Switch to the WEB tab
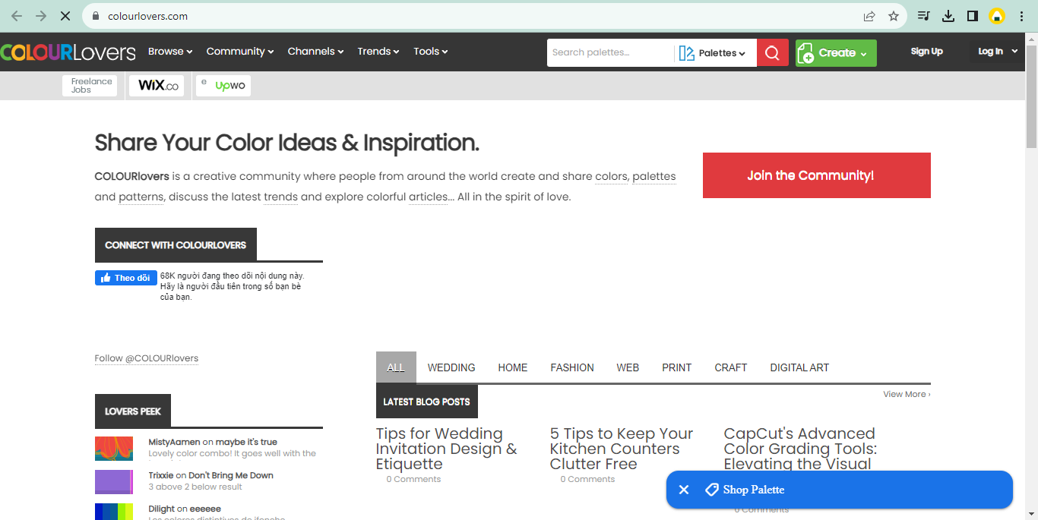Screen dimensions: 1038x520 click(x=628, y=367)
